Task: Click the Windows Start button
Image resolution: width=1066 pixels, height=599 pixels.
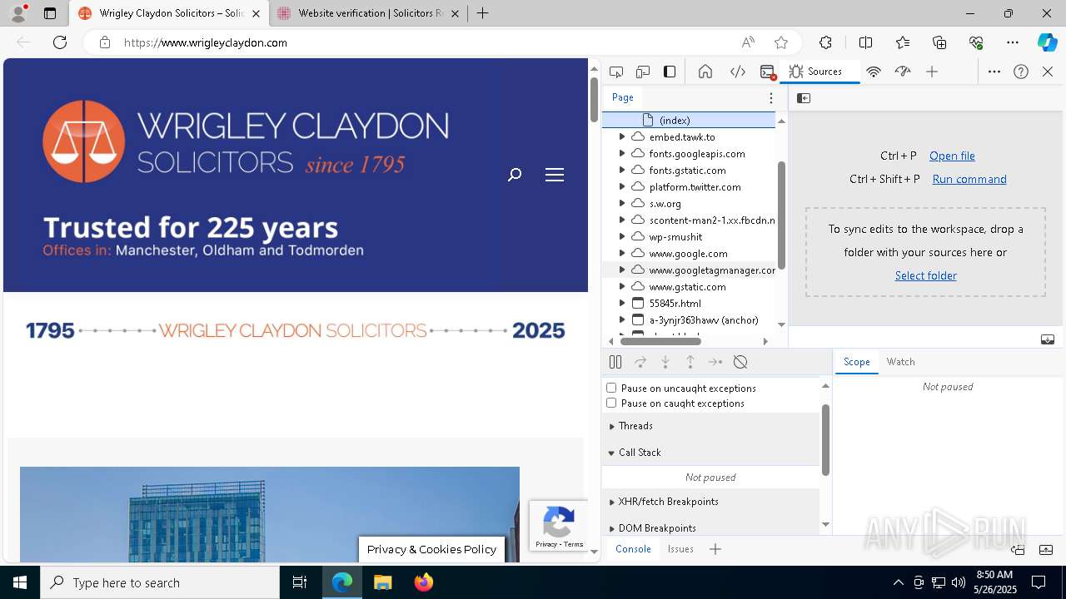Action: click(x=20, y=582)
